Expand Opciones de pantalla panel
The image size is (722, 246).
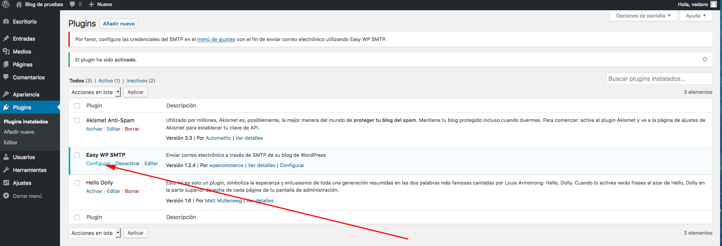point(643,16)
